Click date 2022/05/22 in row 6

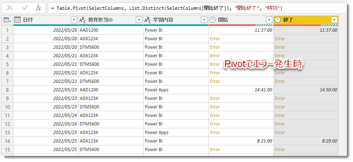(46, 73)
